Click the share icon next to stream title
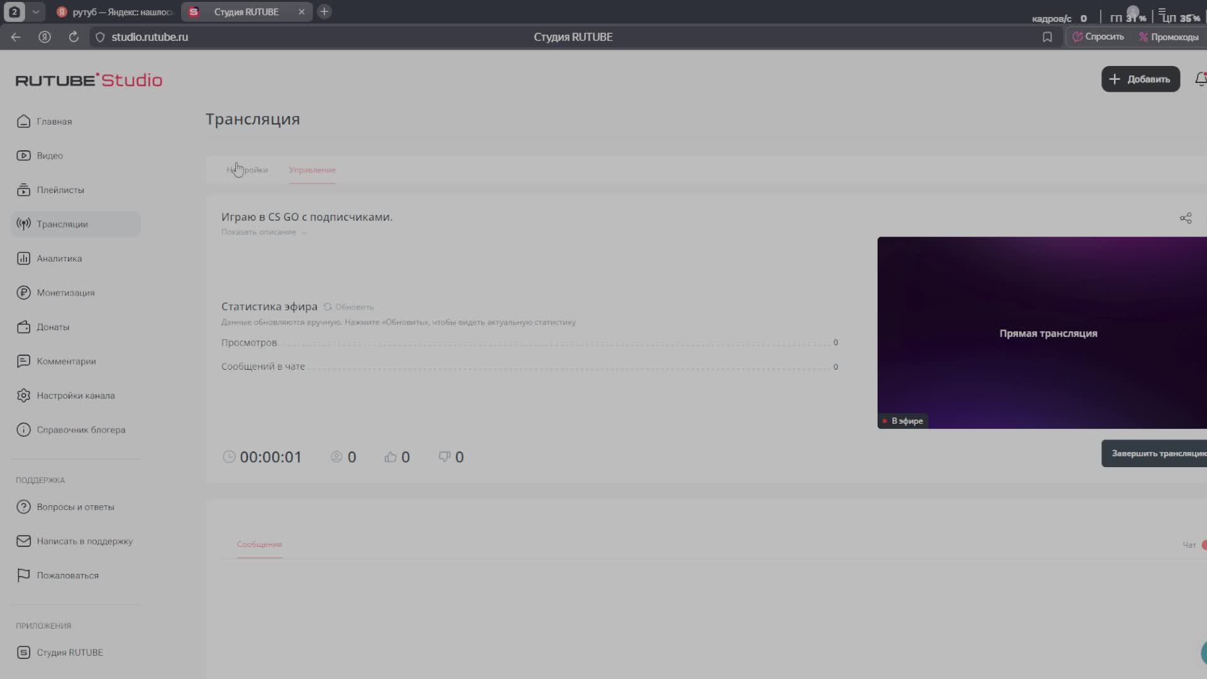Screen dimensions: 1207x679 (x=1186, y=218)
